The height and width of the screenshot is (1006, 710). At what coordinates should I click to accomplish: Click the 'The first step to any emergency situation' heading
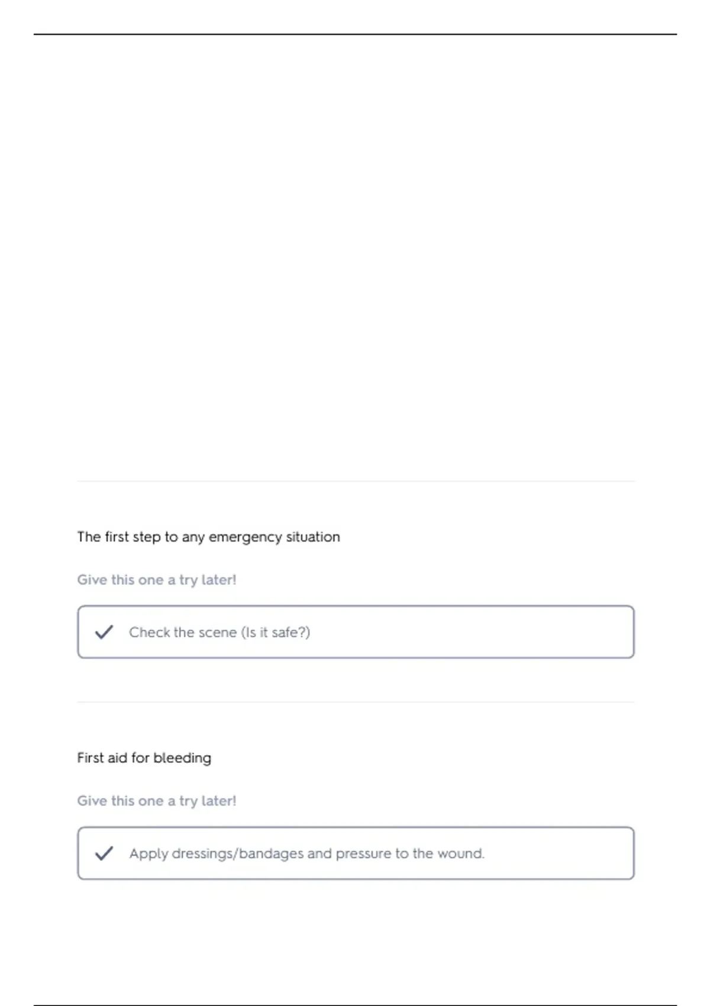pos(209,537)
